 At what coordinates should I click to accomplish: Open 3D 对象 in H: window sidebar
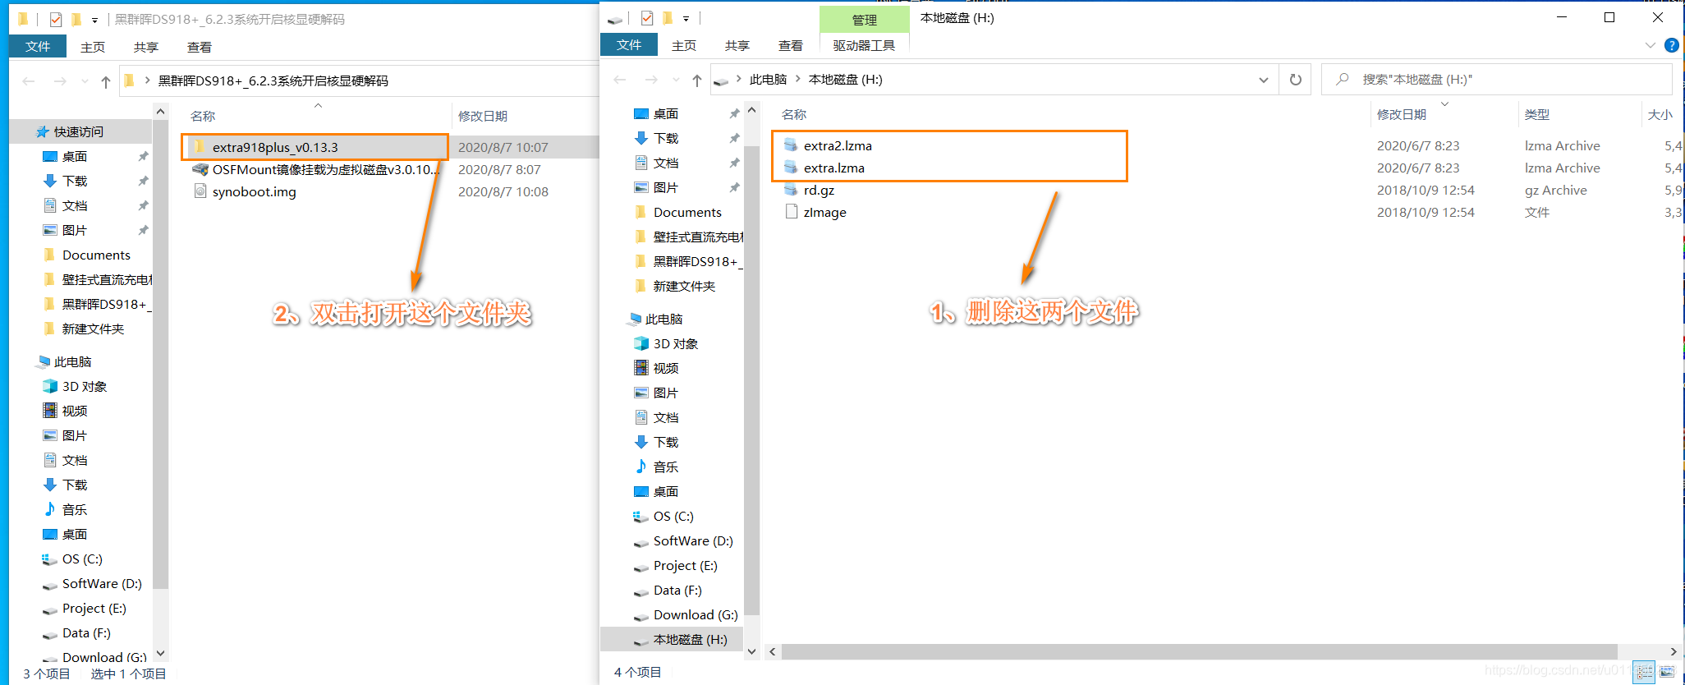pyautogui.click(x=675, y=343)
